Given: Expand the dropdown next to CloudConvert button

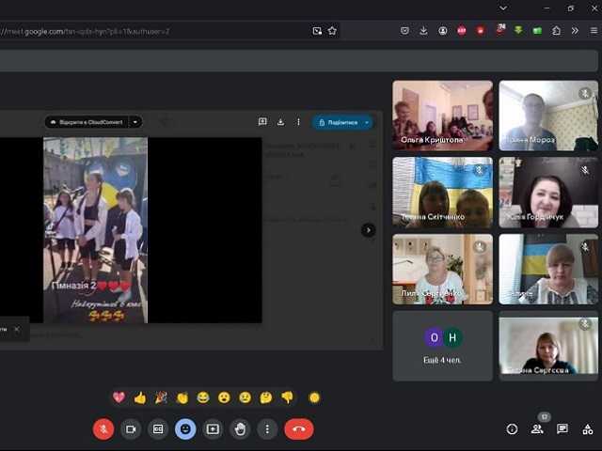Looking at the screenshot, I should pos(136,122).
